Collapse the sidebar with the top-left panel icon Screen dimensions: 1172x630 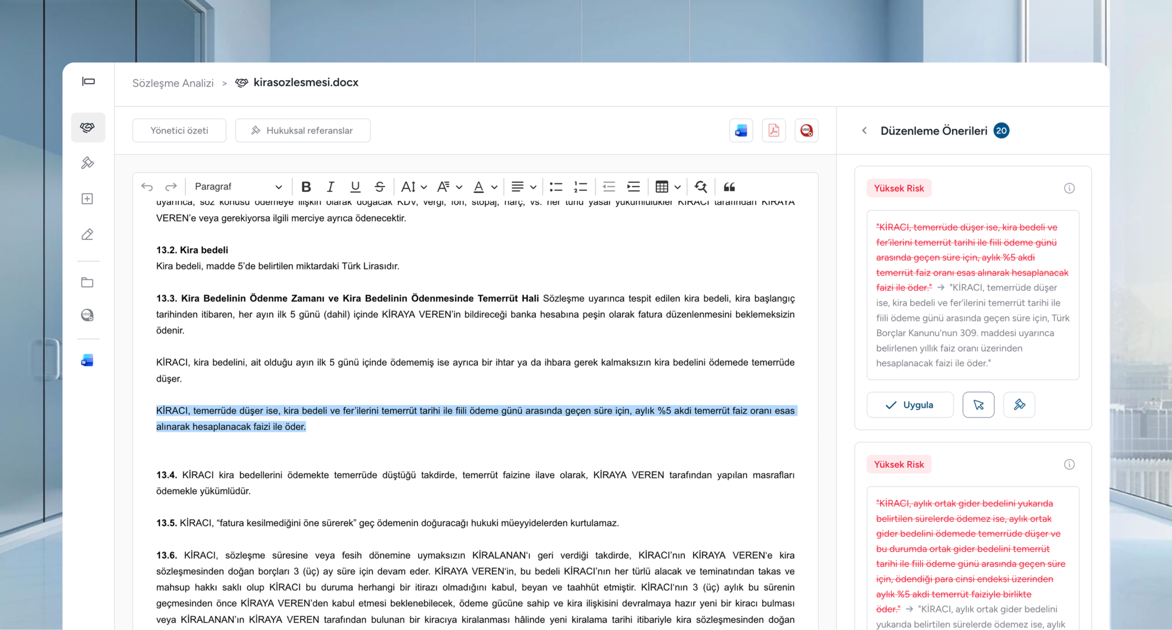(x=88, y=81)
